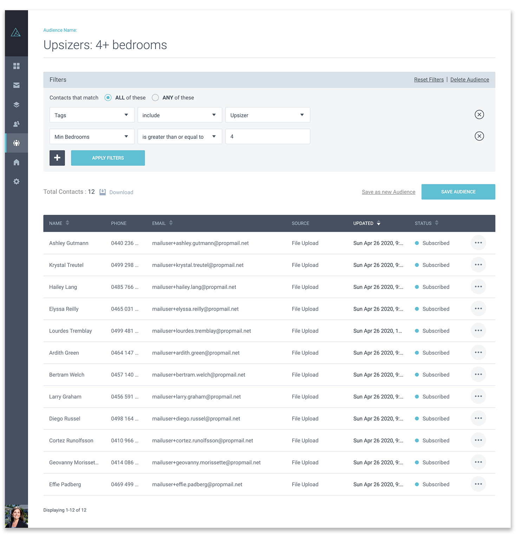Select Ashley Gutmann name cell
This screenshot has height=538, width=516.
(69, 243)
